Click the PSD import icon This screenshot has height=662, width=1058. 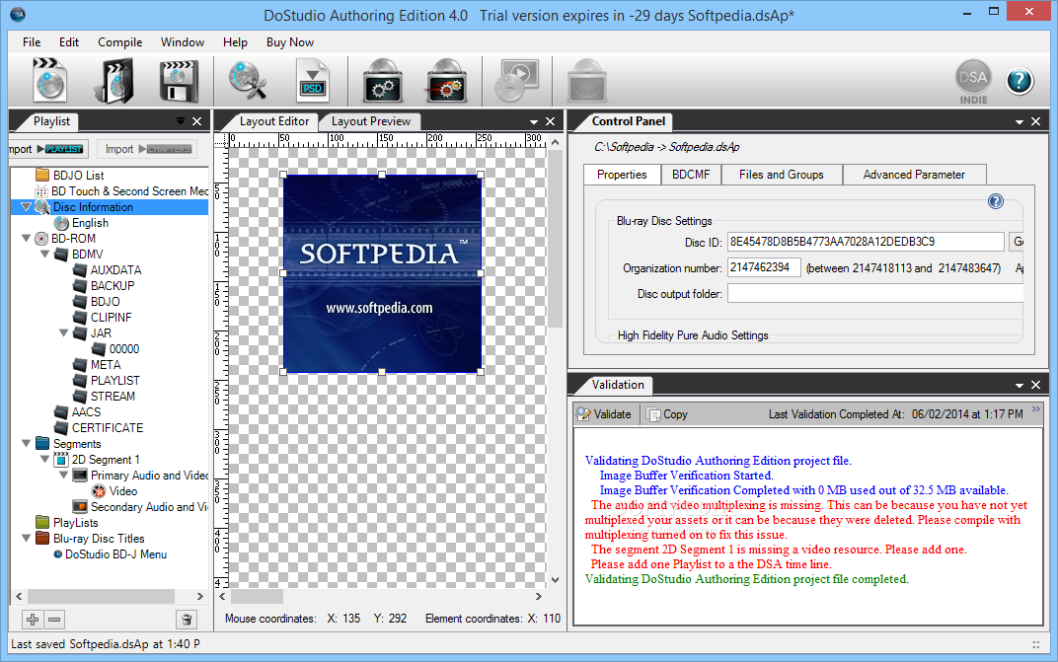(313, 81)
